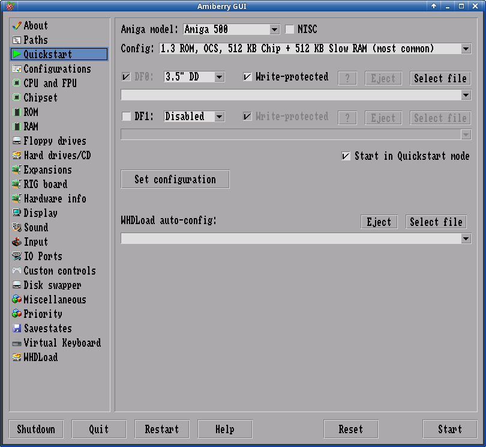Toggle DF1 Write-protected checkbox
This screenshot has height=447, width=486.
[x=247, y=117]
